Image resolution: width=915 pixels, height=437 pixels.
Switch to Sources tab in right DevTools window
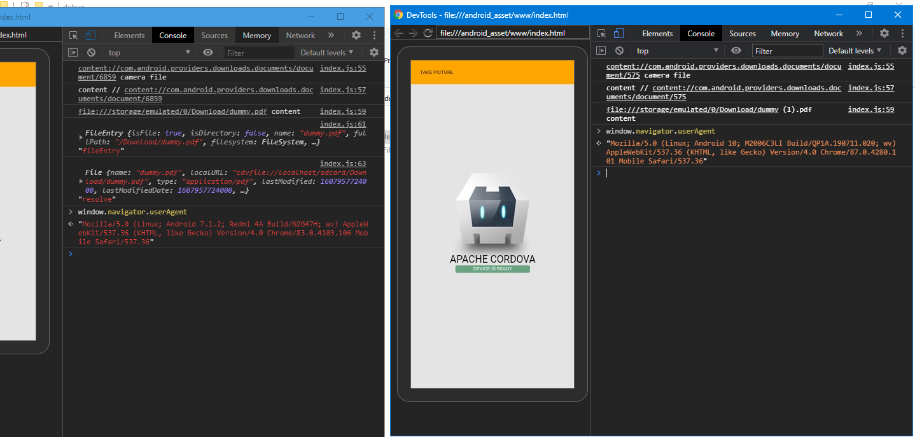click(x=743, y=34)
